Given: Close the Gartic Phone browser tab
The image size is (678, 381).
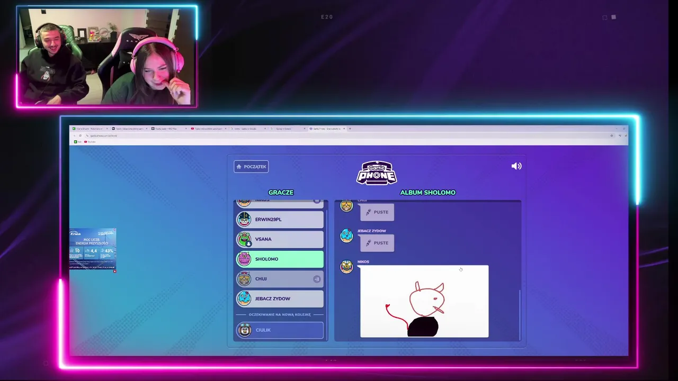Looking at the screenshot, I should [344, 129].
